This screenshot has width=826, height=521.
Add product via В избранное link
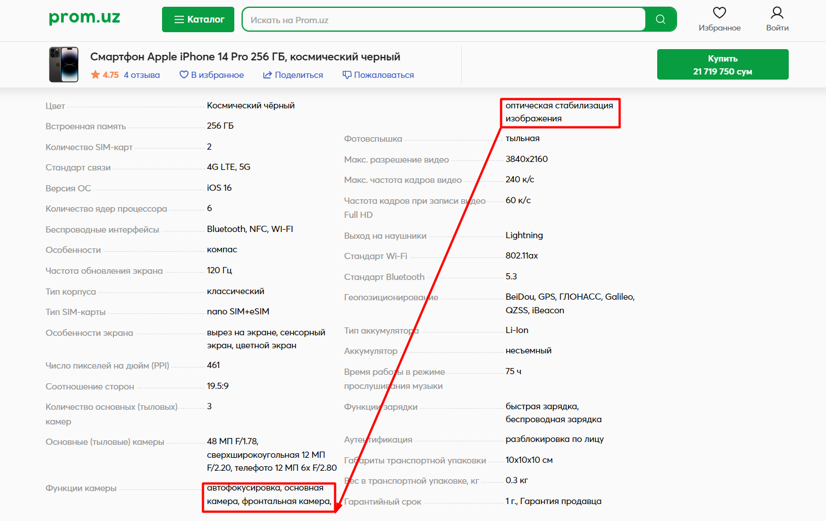(x=212, y=75)
